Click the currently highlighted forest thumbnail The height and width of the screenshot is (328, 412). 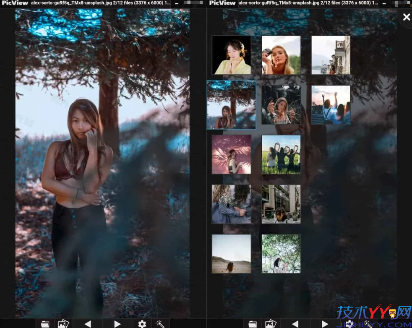(231, 105)
